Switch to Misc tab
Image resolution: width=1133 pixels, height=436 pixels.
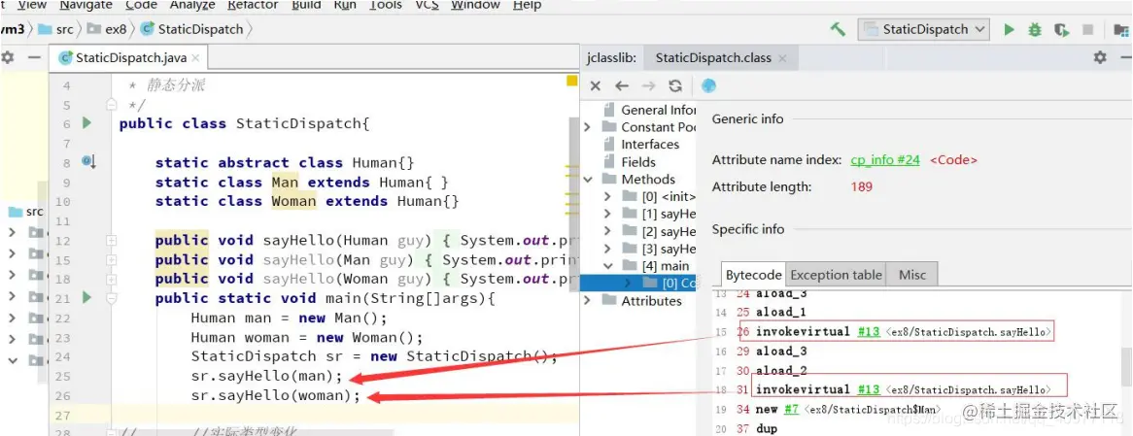point(911,274)
